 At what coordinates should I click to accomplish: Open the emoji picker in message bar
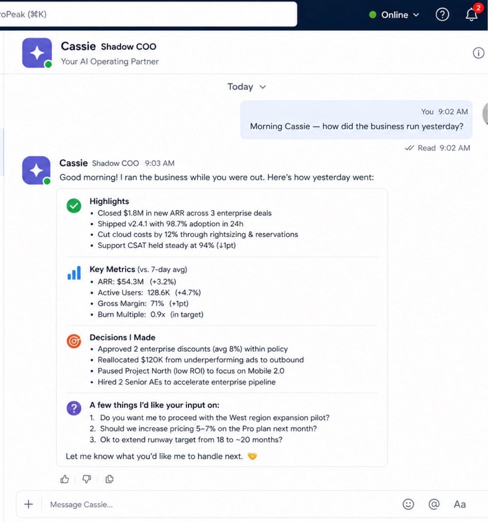(408, 504)
